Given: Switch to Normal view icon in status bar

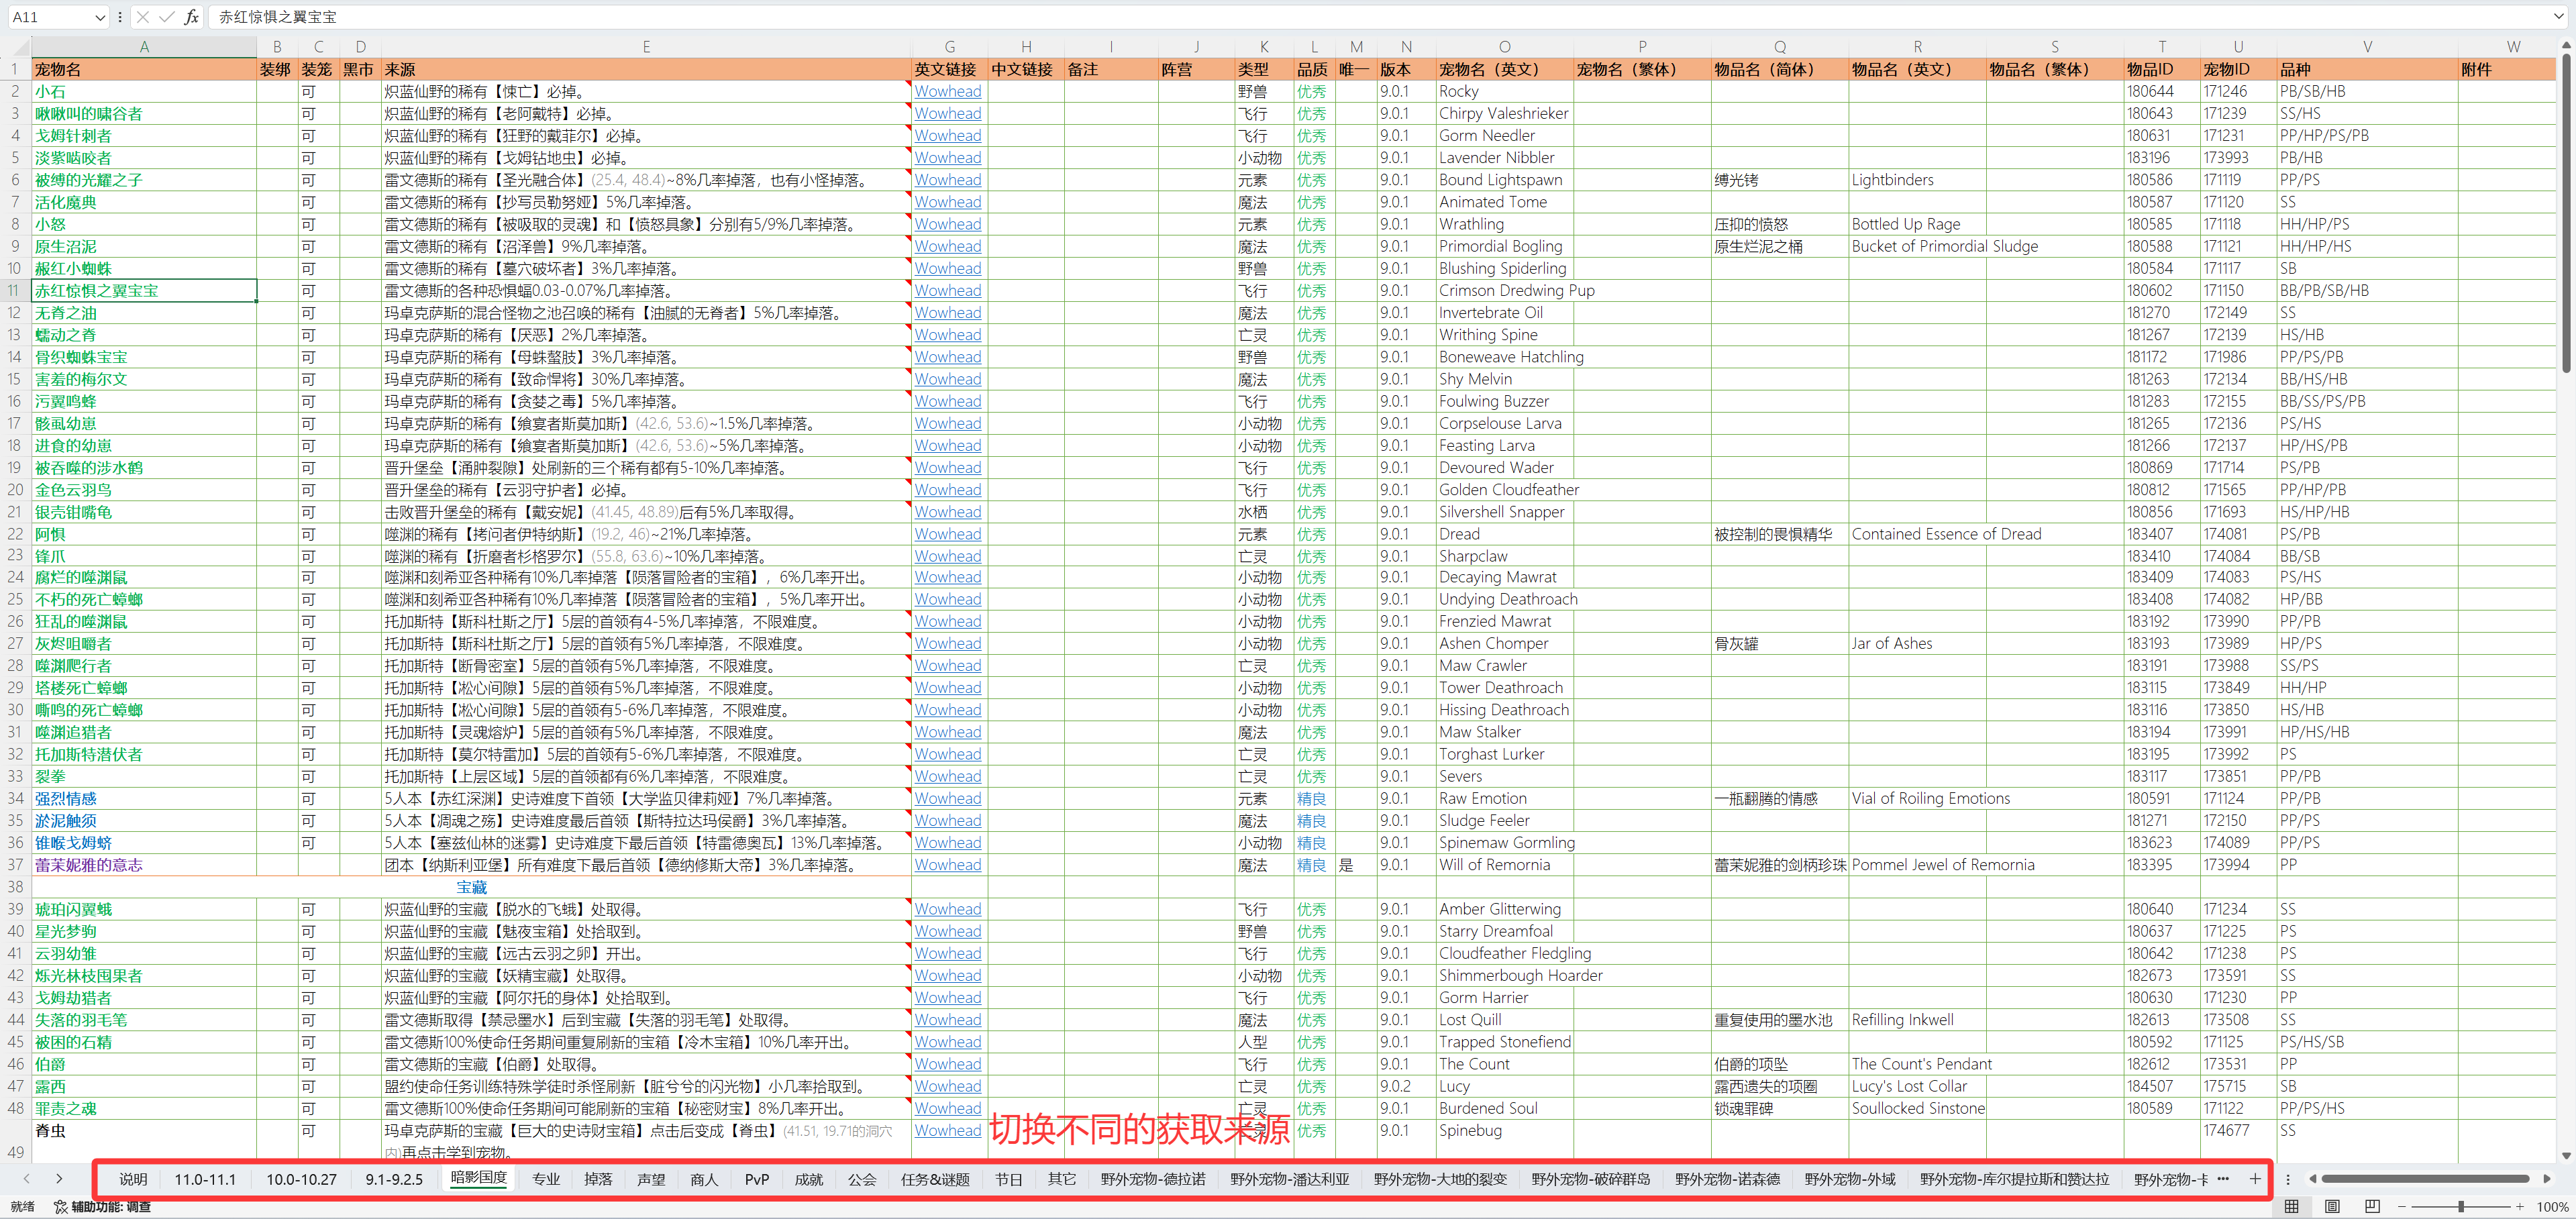Looking at the screenshot, I should pos(2291,1207).
